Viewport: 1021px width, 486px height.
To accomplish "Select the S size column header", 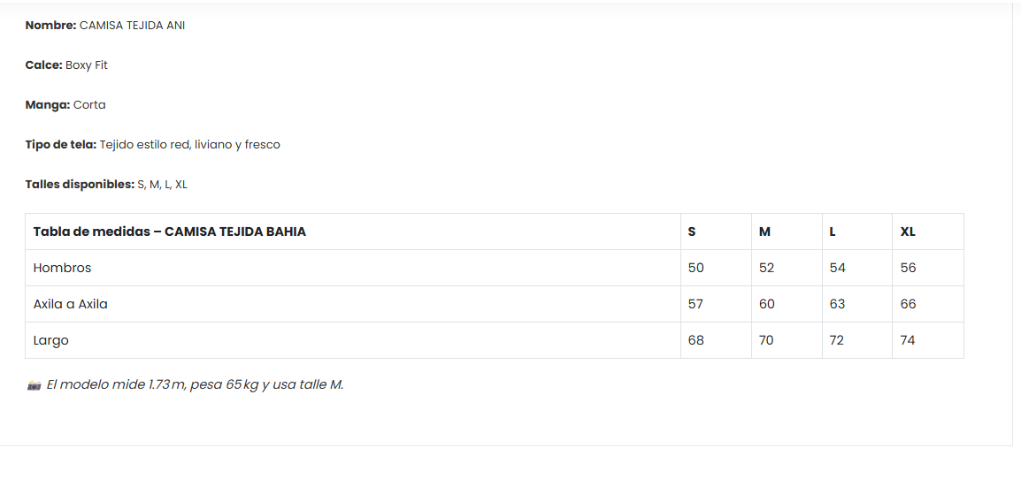I will (692, 232).
